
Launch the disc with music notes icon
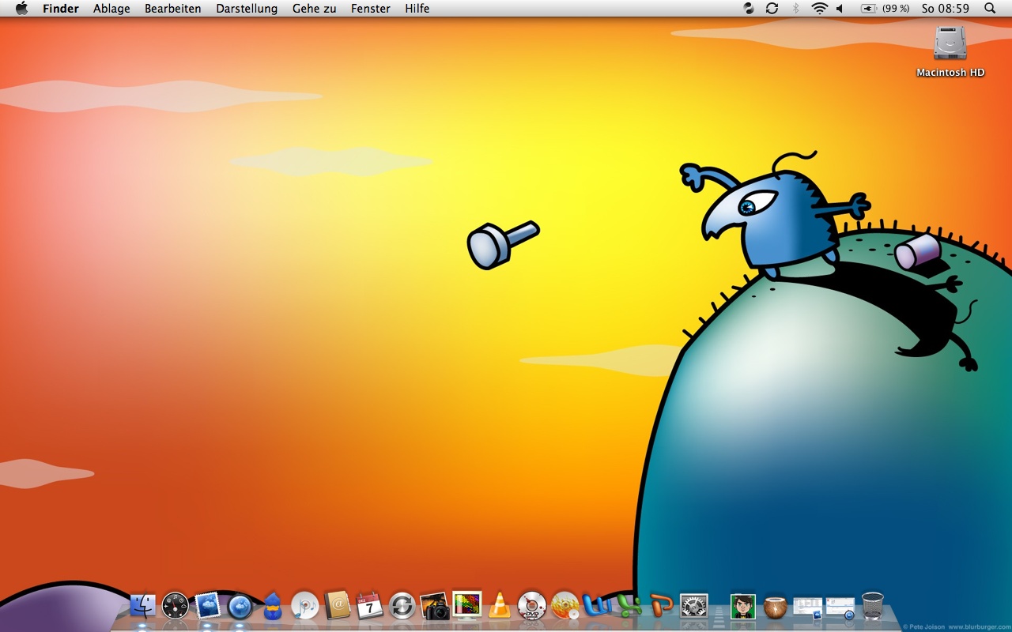305,606
